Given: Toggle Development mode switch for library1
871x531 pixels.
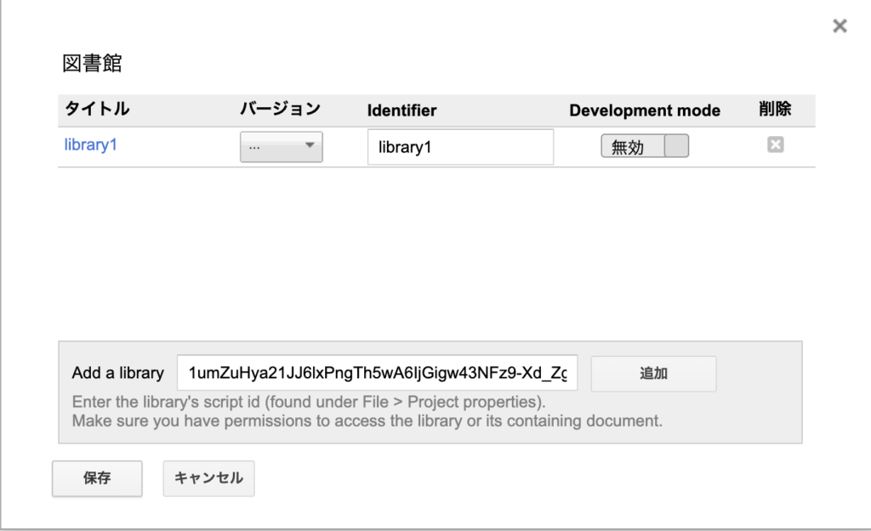Looking at the screenshot, I should tap(645, 146).
